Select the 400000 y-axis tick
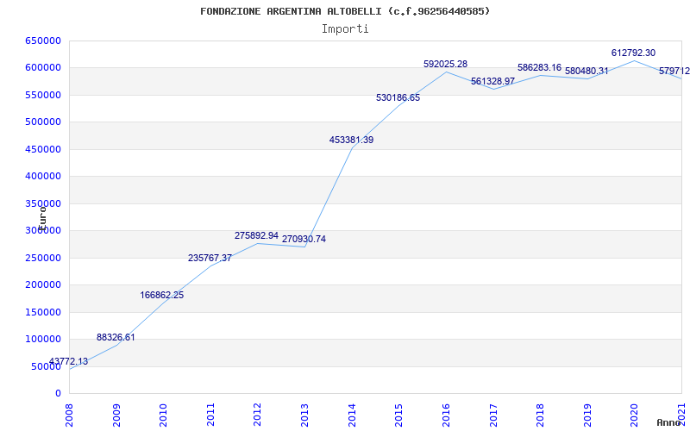Screen dimensions: 690x431 [x=43, y=177]
